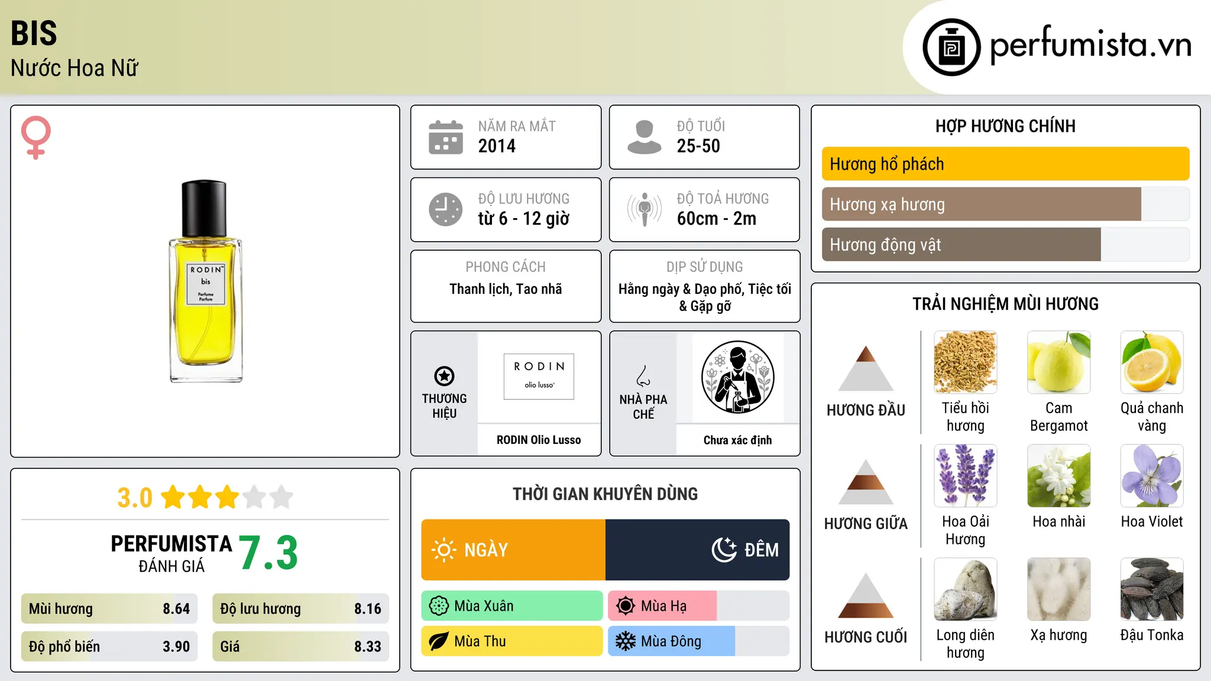Click the Hương xạ hương accord bar
The width and height of the screenshot is (1211, 681).
[x=1006, y=204]
